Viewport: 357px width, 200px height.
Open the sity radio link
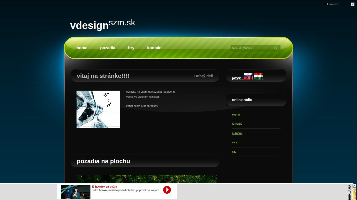coord(234,152)
